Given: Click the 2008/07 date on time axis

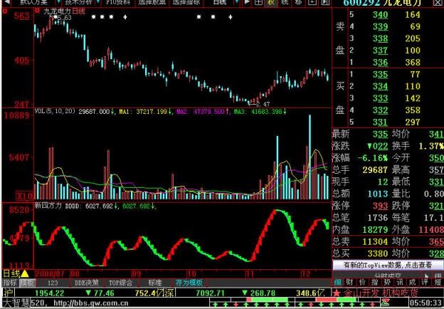Looking at the screenshot, I should point(51,274).
